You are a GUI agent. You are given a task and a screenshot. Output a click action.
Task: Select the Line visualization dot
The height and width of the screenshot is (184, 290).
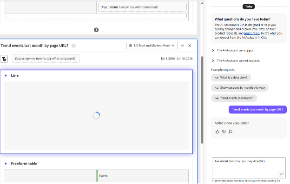tap(6, 75)
